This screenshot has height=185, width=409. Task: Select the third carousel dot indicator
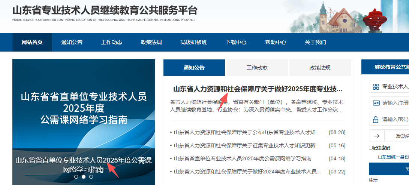tap(91, 177)
